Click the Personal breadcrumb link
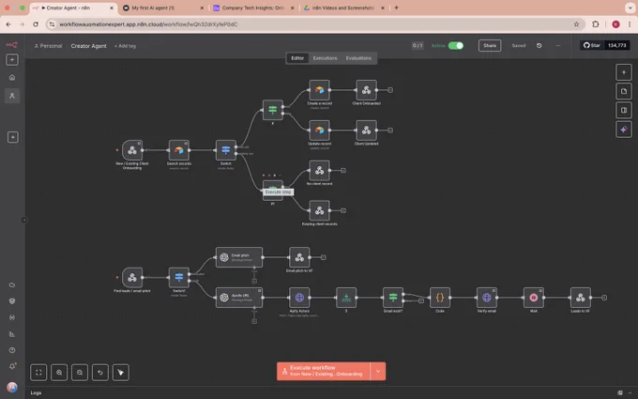The width and height of the screenshot is (638, 399). click(49, 46)
